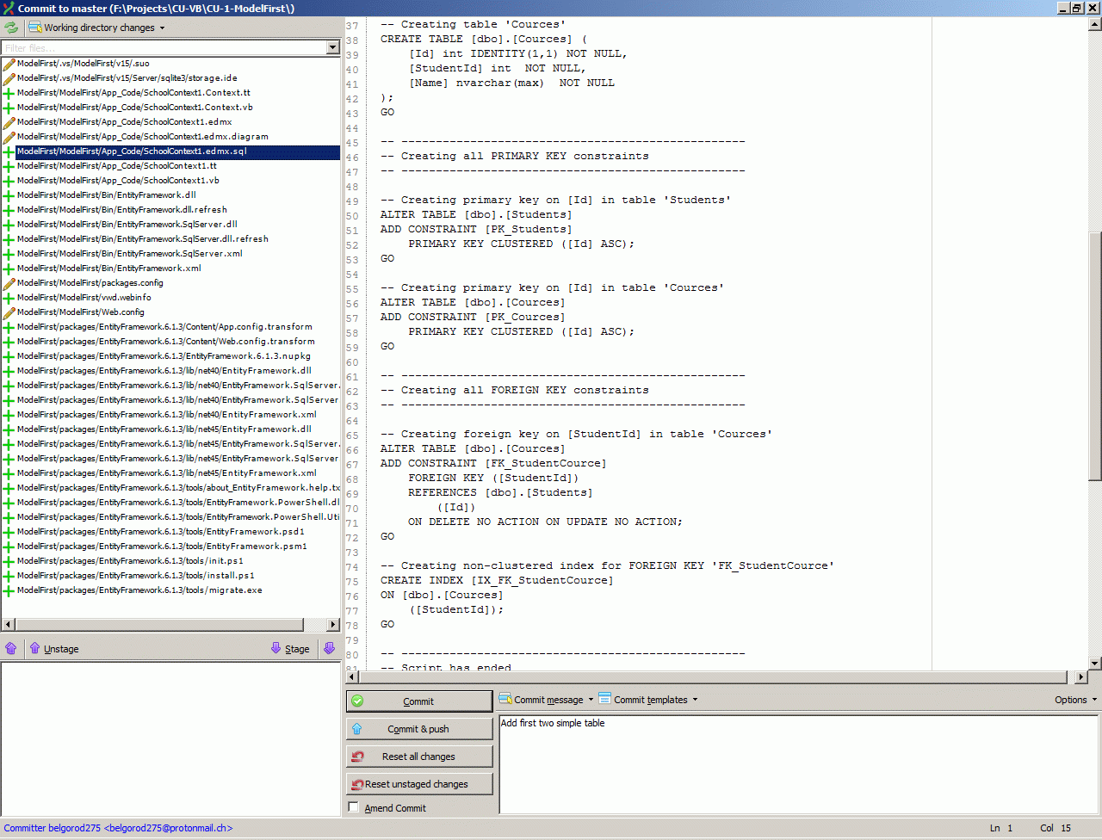
Task: Click Reset all changes
Action: 419,757
